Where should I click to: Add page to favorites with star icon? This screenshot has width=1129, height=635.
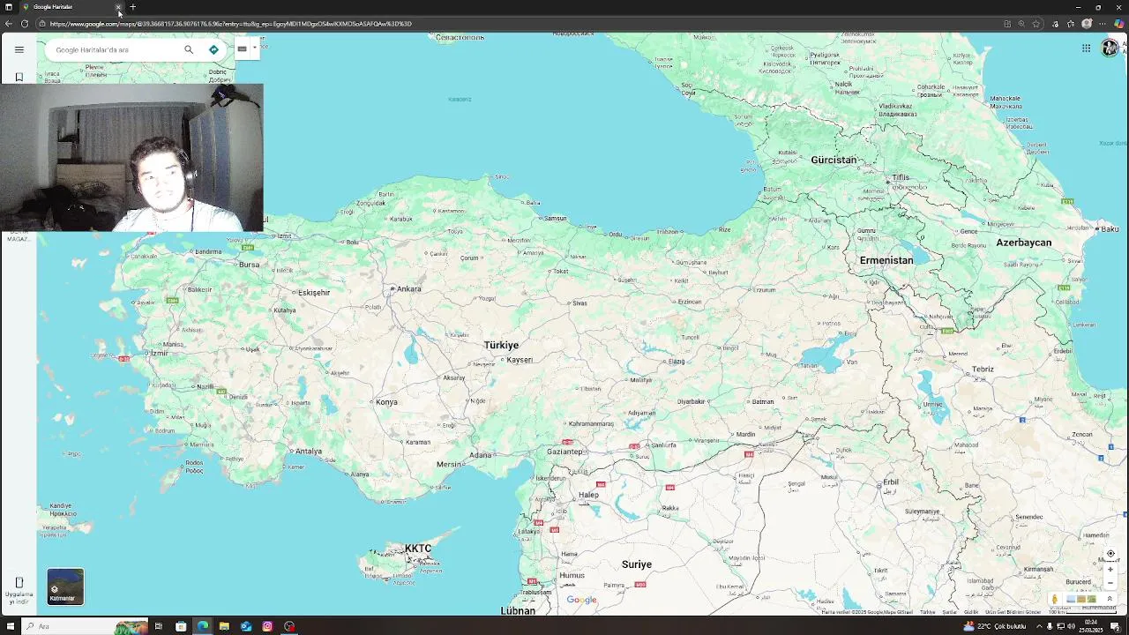pyautogui.click(x=1036, y=24)
